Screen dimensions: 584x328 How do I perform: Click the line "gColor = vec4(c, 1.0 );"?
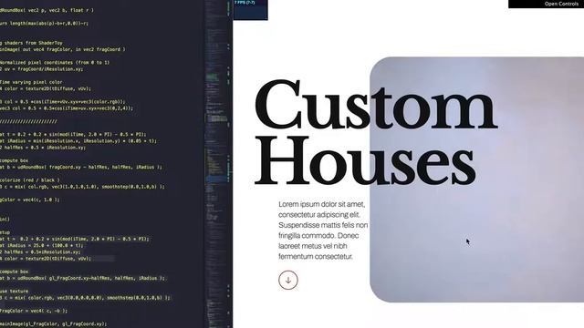click(30, 200)
